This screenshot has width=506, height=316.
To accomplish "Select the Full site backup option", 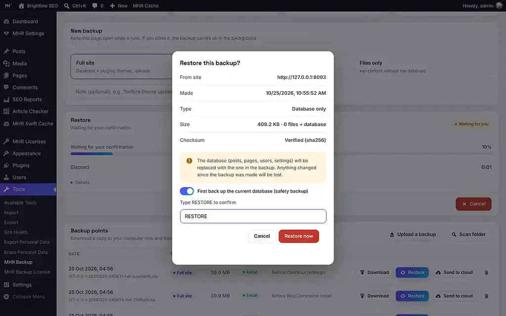I will pos(122,67).
